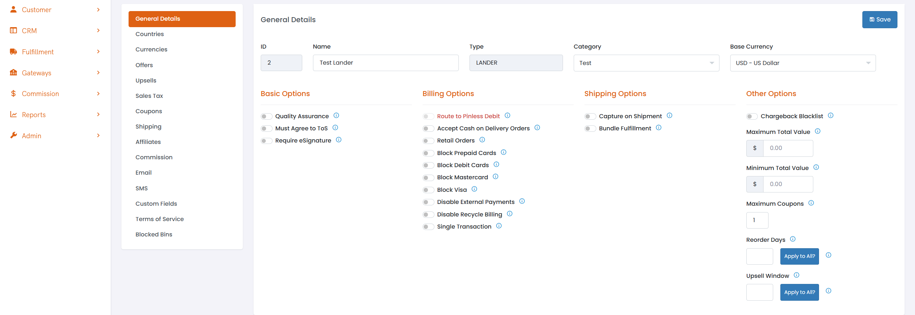Click the Commission dollar sign icon
915x315 pixels.
pos(14,94)
